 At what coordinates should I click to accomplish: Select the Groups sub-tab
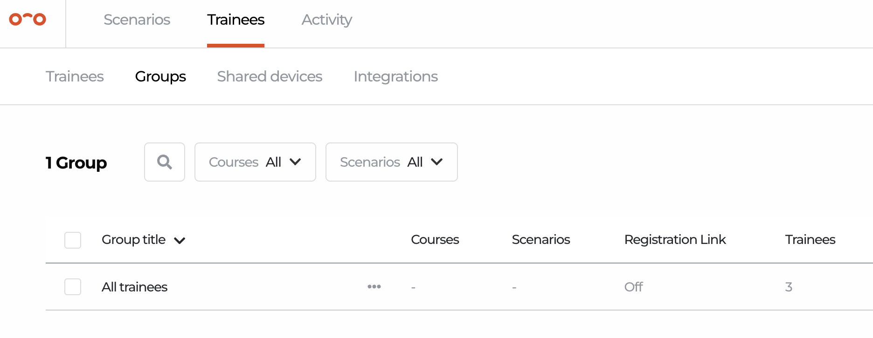coord(160,76)
